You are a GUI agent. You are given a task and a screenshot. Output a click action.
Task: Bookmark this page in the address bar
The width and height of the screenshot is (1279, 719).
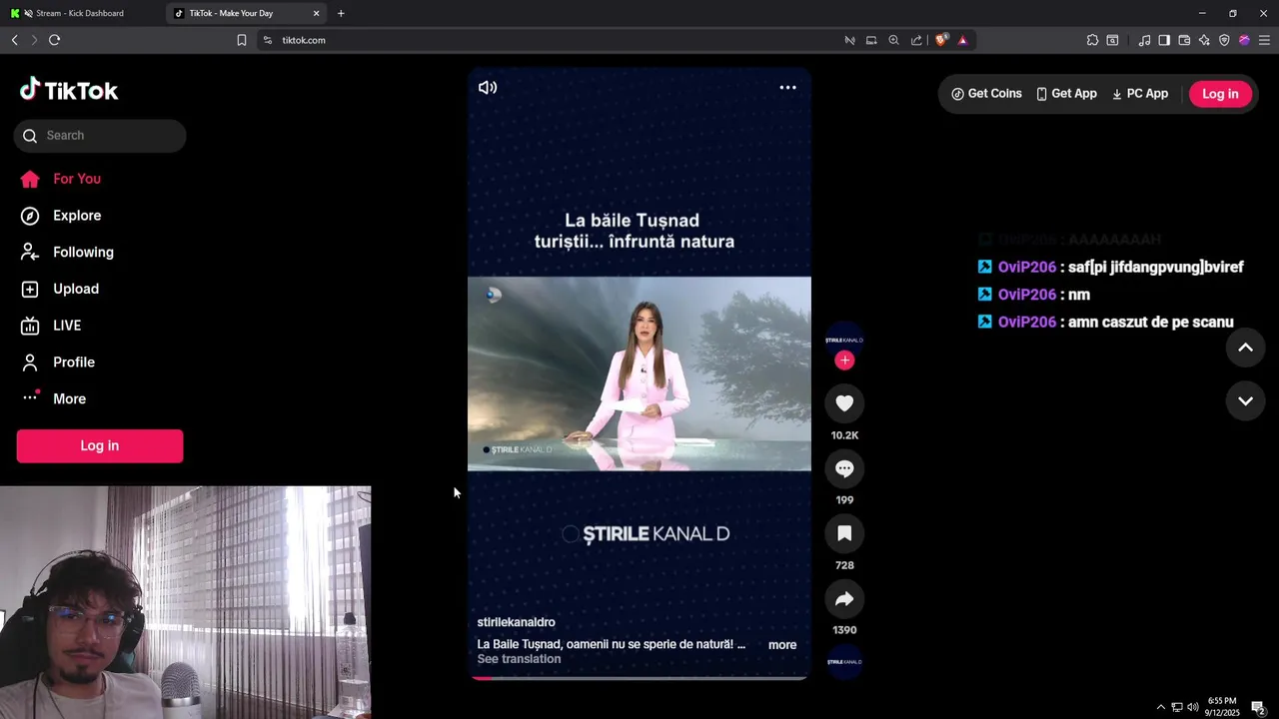point(241,40)
